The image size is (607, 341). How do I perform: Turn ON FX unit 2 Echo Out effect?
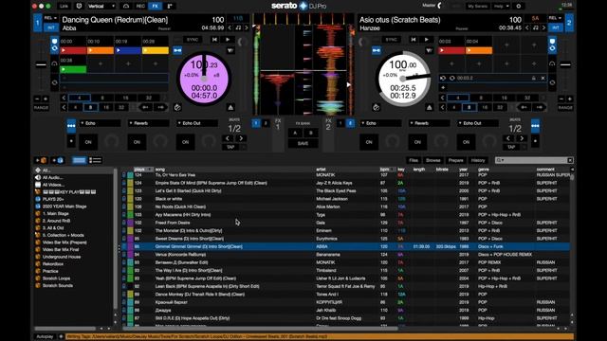click(466, 142)
